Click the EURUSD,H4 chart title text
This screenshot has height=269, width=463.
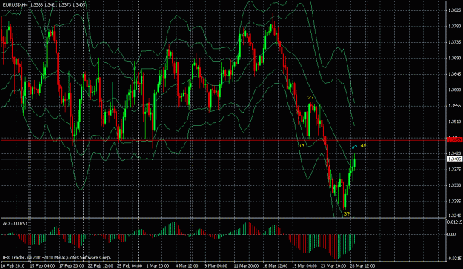(16, 5)
